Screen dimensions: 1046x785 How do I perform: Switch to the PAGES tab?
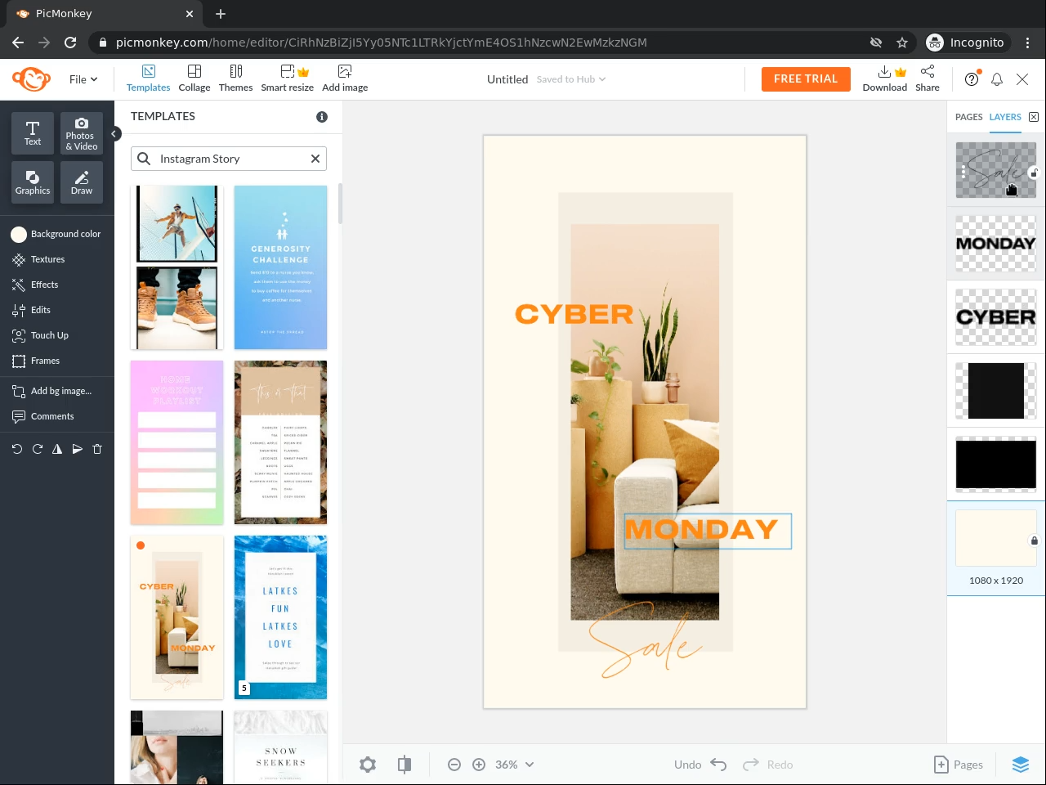tap(968, 117)
